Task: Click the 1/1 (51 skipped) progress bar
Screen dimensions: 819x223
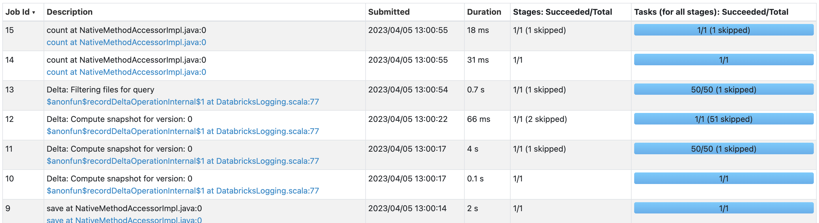Action: pyautogui.click(x=723, y=119)
